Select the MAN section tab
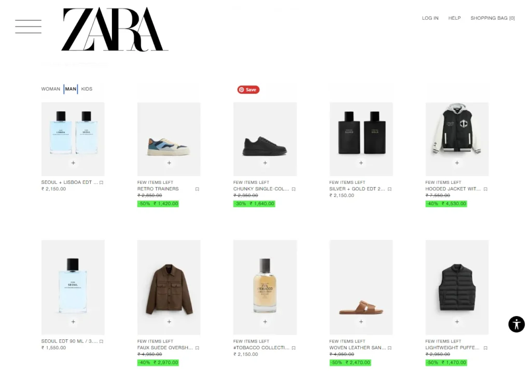The image size is (531, 373). coord(71,89)
